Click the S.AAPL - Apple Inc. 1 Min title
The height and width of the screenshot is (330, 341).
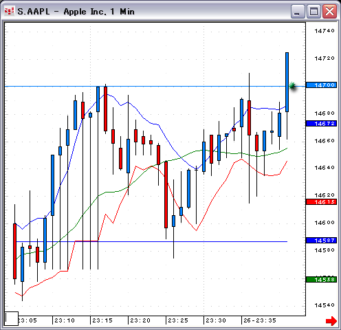click(x=76, y=12)
